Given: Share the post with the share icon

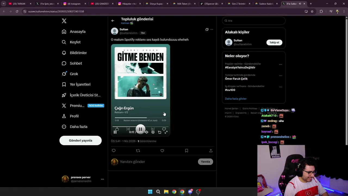Looking at the screenshot, I should pyautogui.click(x=211, y=151).
